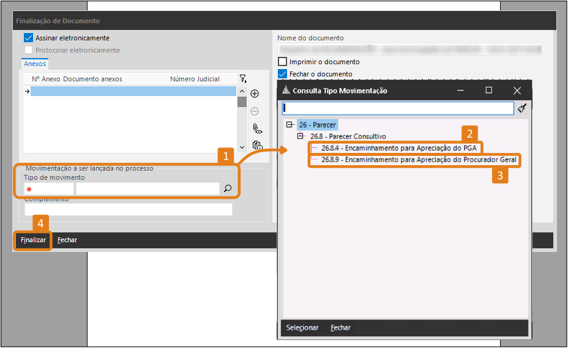Click the Tipo de movimento code field
This screenshot has height=348, width=568.
(49, 188)
